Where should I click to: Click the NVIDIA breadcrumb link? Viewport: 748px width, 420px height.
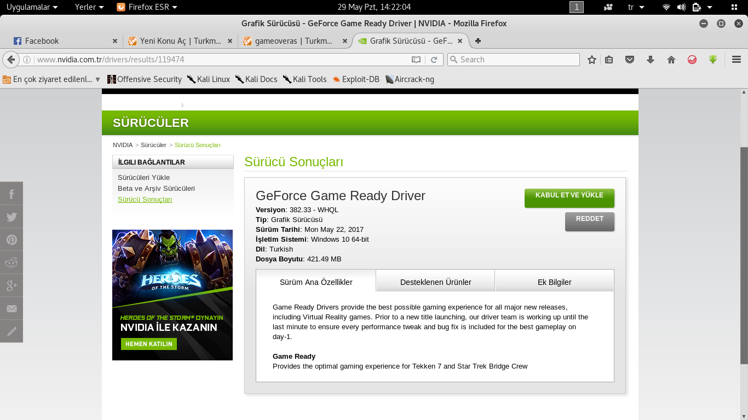coord(123,145)
